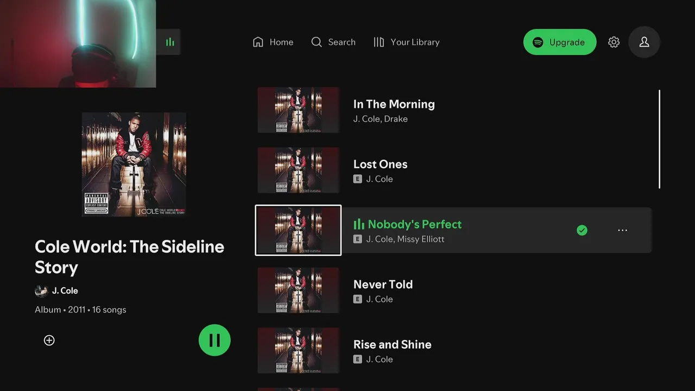Select the Lost Ones thumbnail
The image size is (695, 391).
click(x=298, y=170)
